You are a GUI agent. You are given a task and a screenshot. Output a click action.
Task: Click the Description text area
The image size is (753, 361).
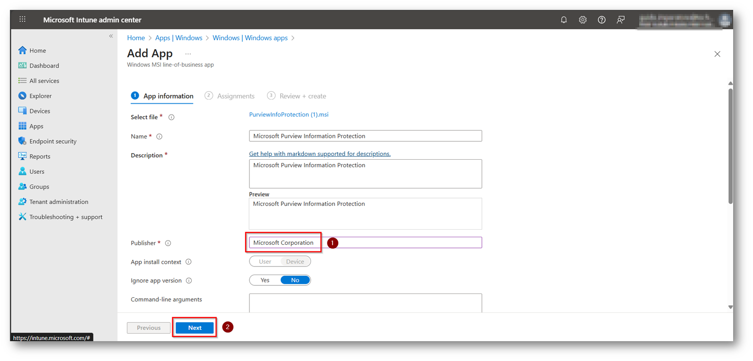click(365, 174)
